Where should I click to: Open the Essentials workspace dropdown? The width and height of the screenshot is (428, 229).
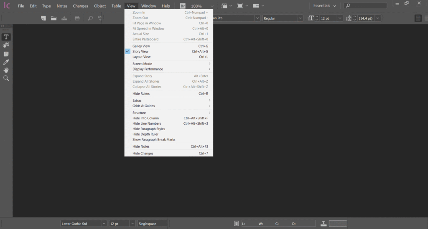(x=324, y=6)
